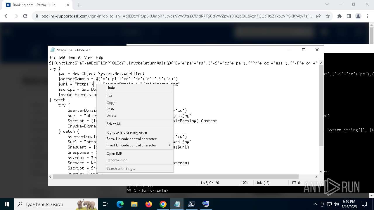Open taskbar clock showing 6:10 PM
This screenshot has width=374, height=210.
click(349, 204)
